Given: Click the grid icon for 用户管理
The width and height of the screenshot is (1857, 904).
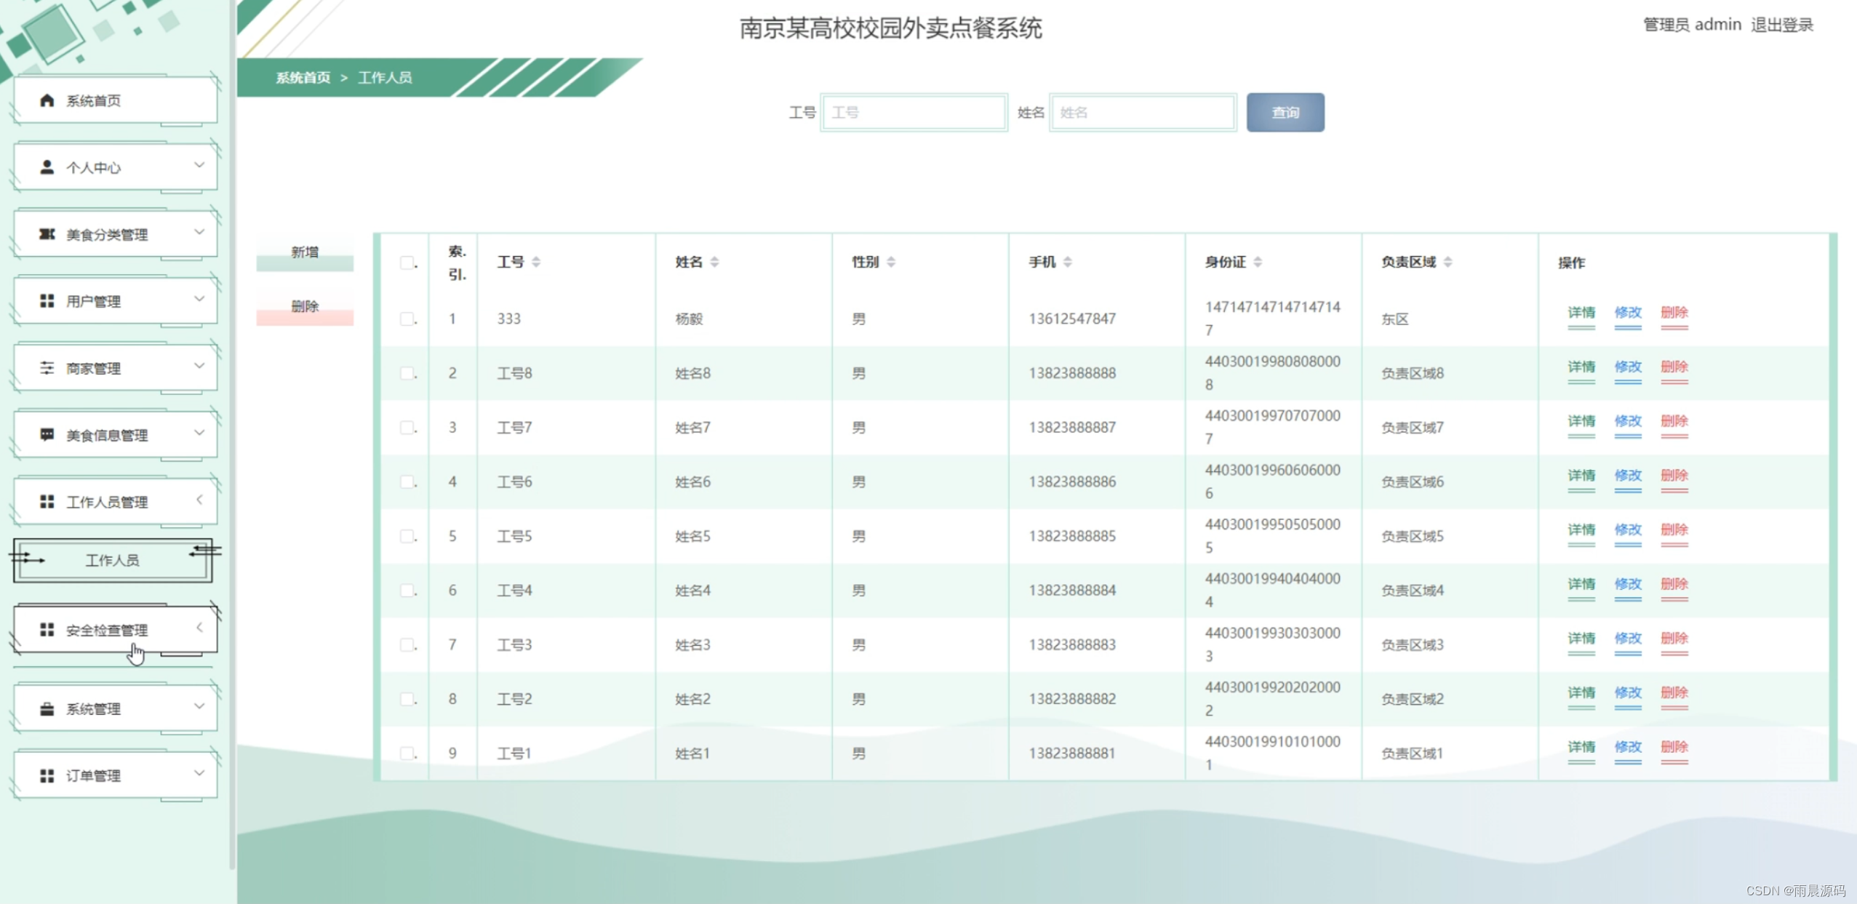Looking at the screenshot, I should coord(47,301).
